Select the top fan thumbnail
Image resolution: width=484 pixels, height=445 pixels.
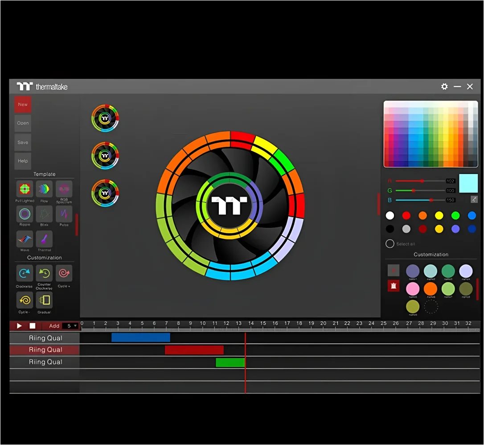tap(105, 118)
